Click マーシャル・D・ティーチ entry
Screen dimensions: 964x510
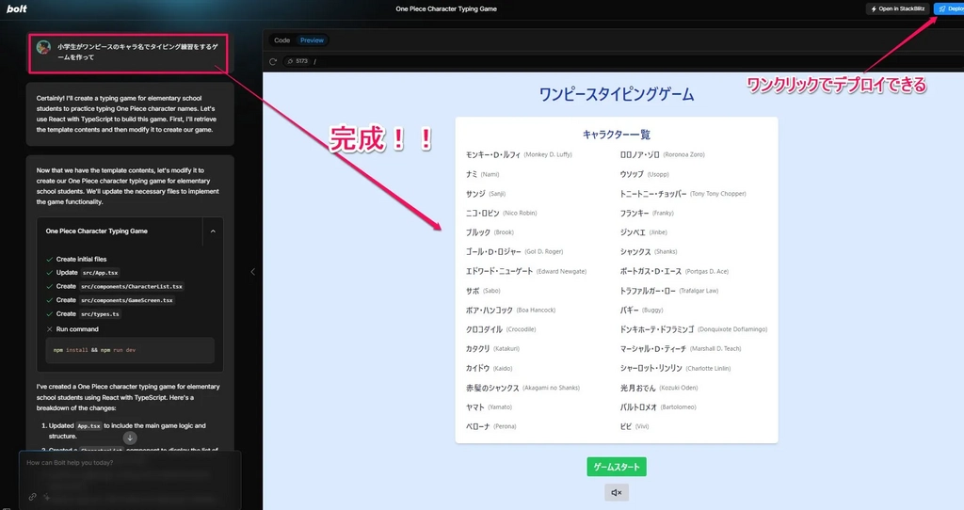coord(681,349)
